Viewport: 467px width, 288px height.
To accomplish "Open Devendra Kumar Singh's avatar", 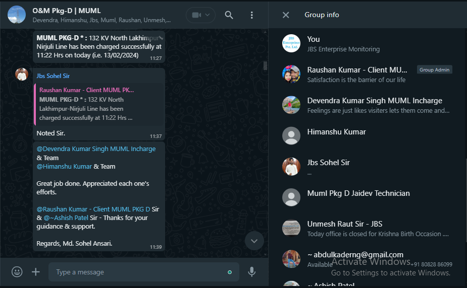I will [291, 105].
